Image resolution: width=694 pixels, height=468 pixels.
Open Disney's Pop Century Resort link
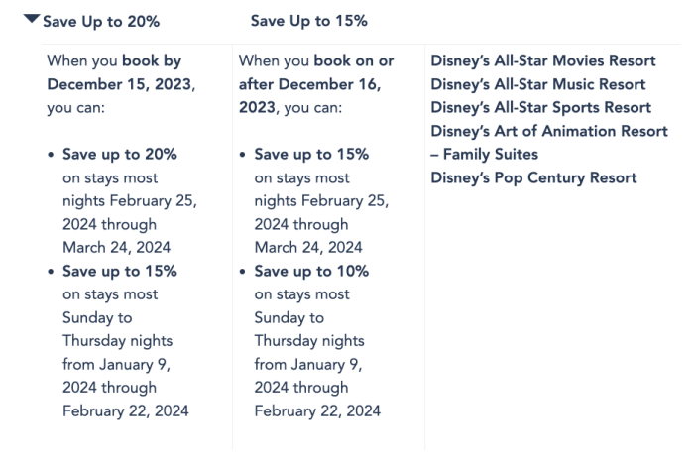tap(533, 178)
